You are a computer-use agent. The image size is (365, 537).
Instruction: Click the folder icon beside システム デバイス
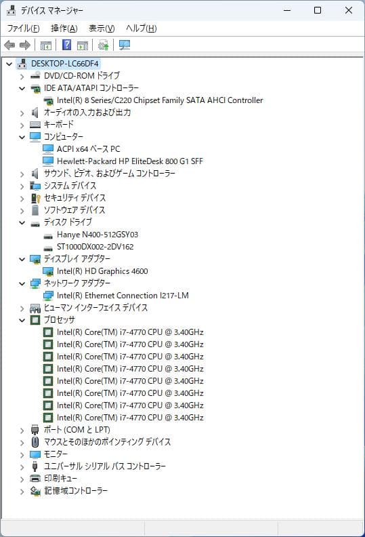(35, 186)
